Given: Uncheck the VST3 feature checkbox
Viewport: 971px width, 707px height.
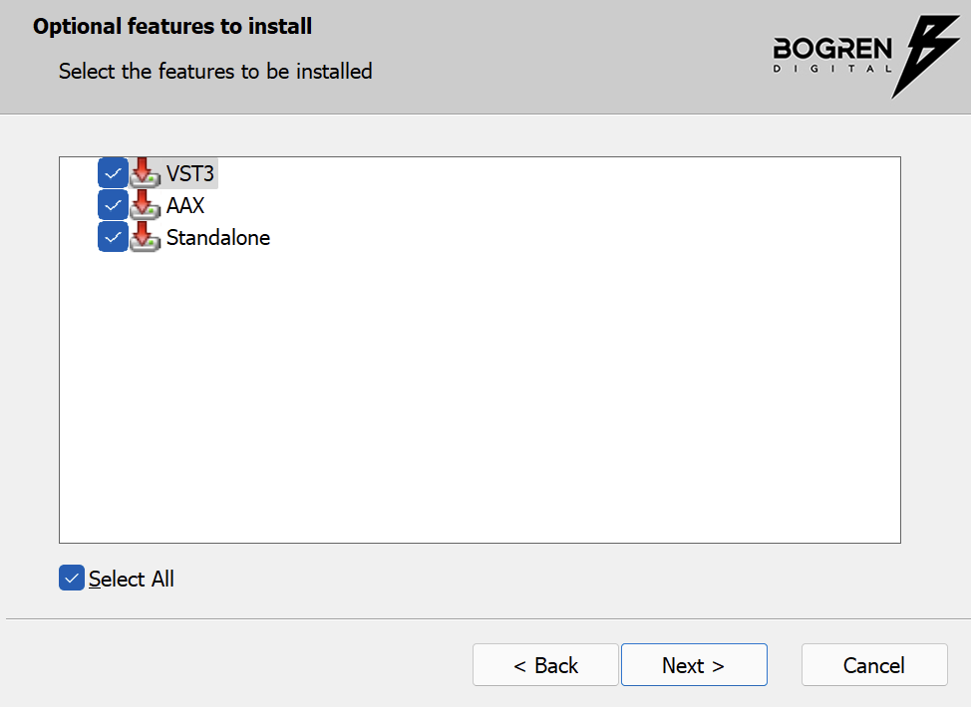Looking at the screenshot, I should [113, 173].
